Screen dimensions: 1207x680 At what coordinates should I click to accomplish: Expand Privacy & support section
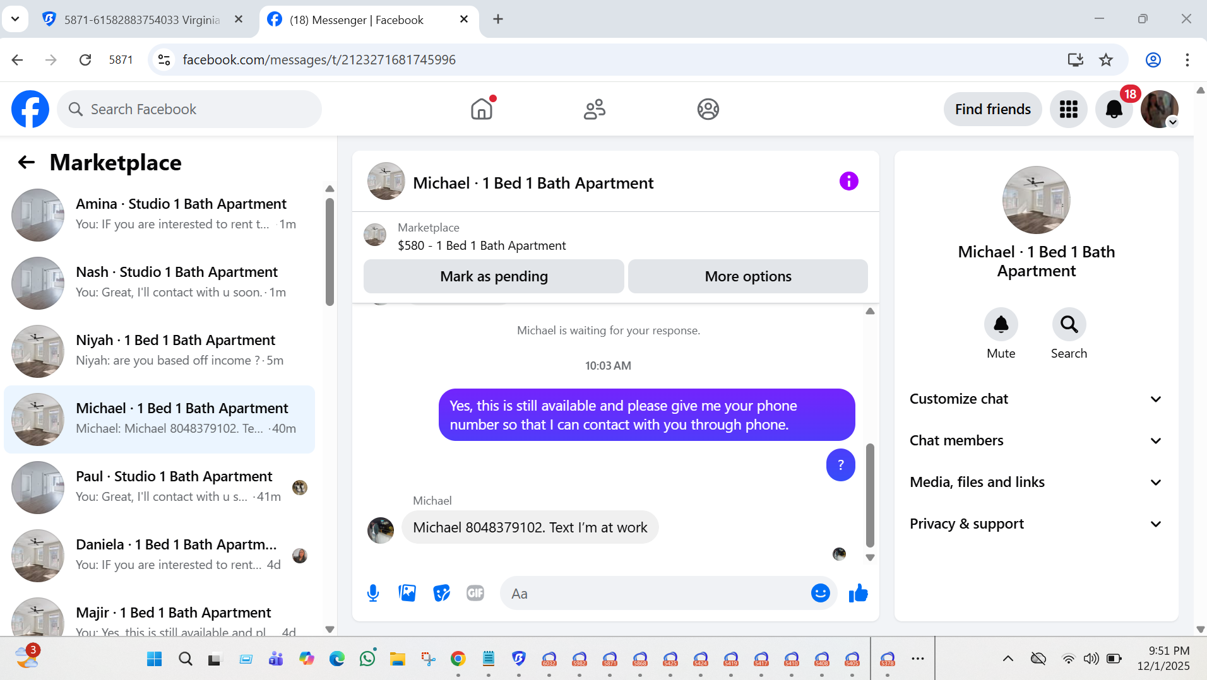point(1036,524)
